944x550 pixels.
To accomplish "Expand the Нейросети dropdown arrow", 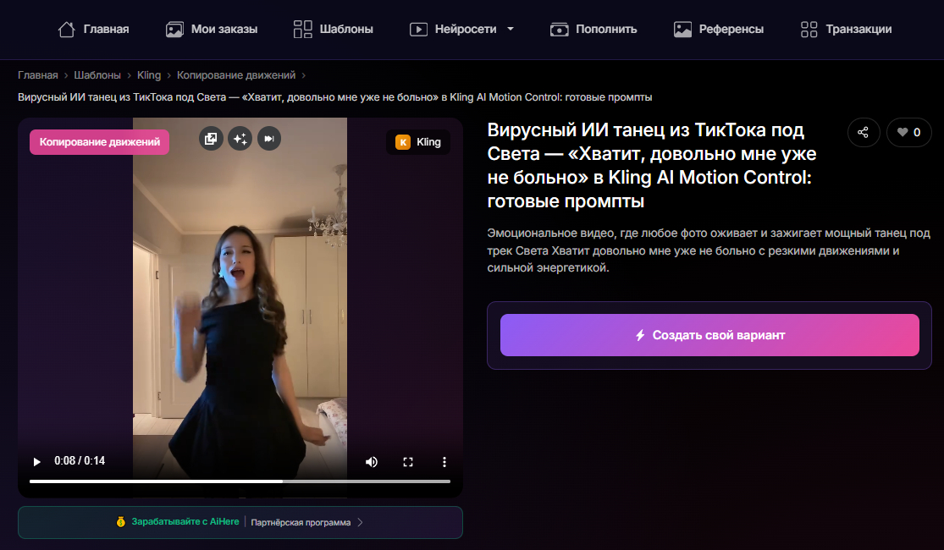I will 511,29.
